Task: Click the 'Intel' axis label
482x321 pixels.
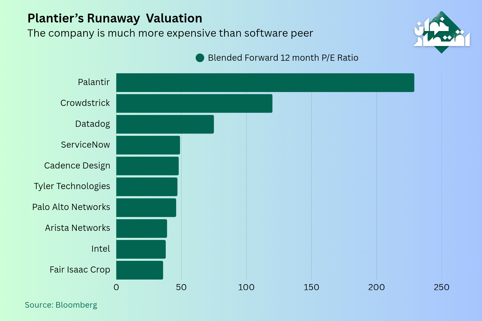Action: click(101, 249)
